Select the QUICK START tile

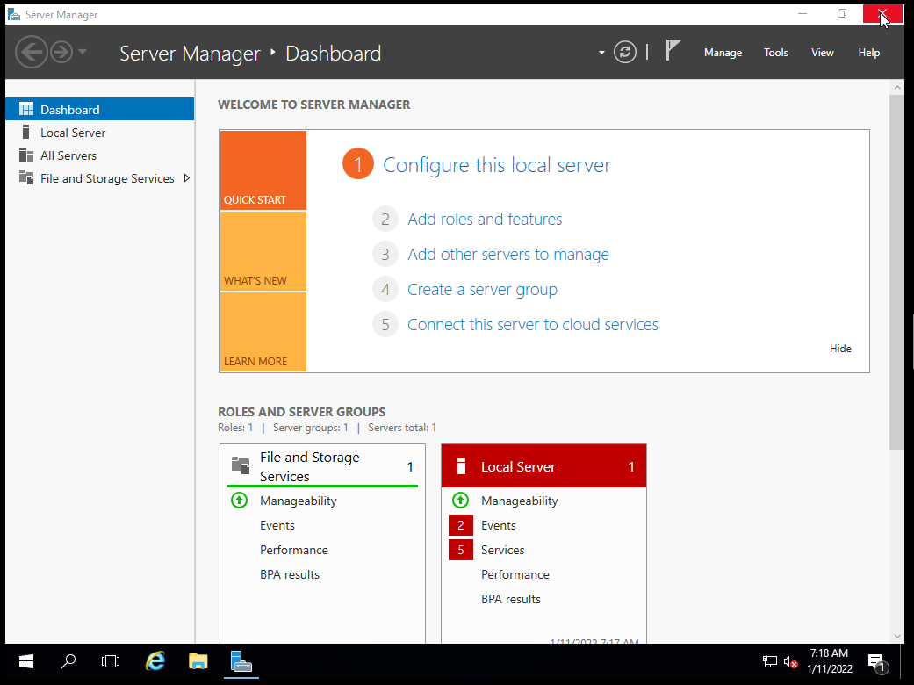pos(263,170)
